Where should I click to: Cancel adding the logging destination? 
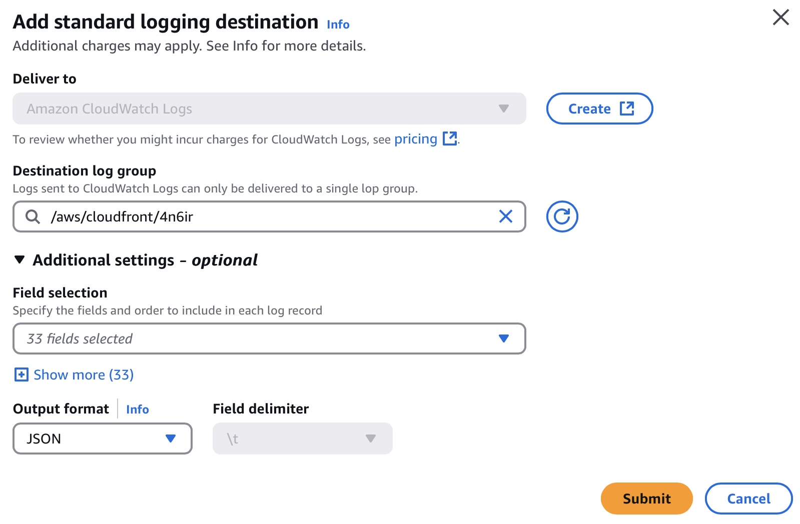click(x=748, y=498)
